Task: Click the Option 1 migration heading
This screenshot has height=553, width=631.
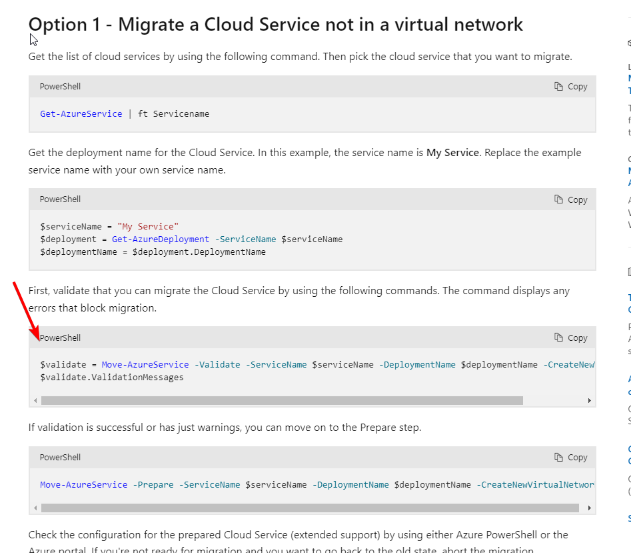Action: coord(276,25)
